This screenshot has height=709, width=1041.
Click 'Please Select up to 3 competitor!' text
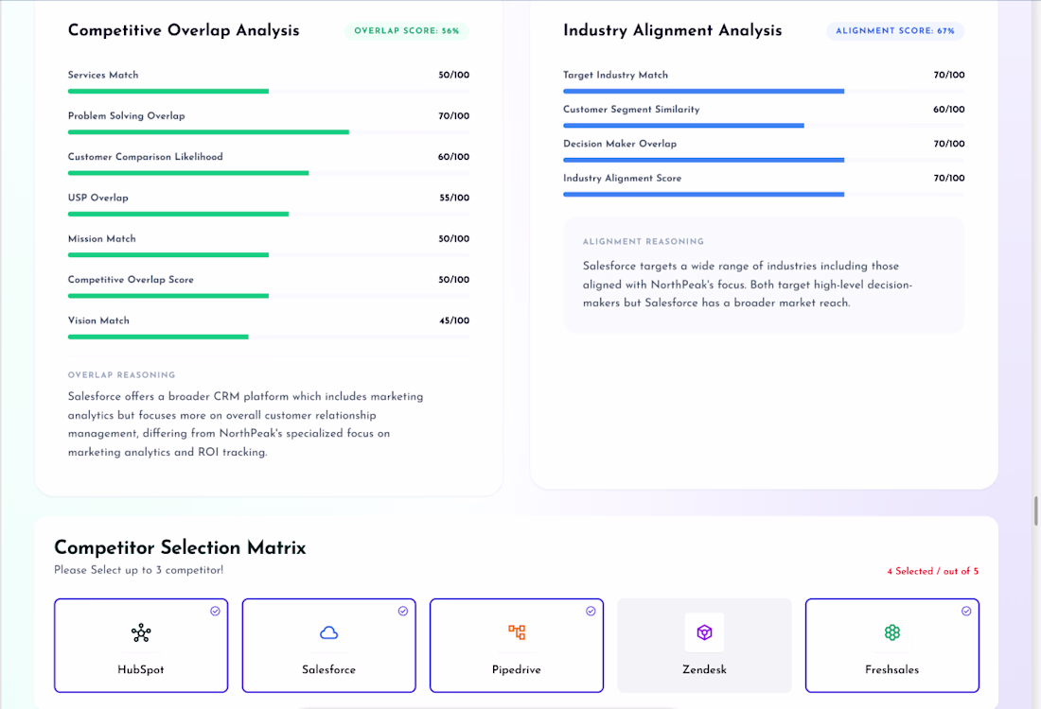click(139, 570)
